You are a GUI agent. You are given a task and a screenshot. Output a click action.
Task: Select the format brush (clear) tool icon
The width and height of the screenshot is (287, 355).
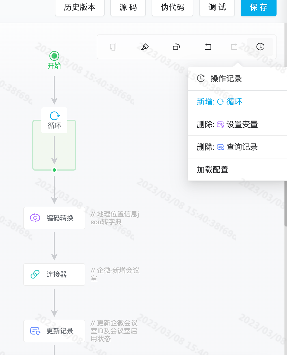(x=145, y=47)
